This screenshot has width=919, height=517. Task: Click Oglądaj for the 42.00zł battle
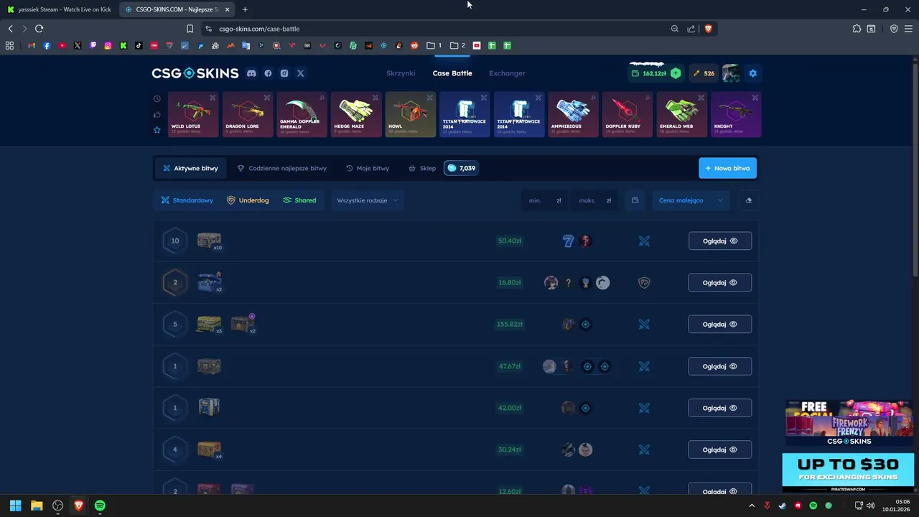(x=720, y=408)
